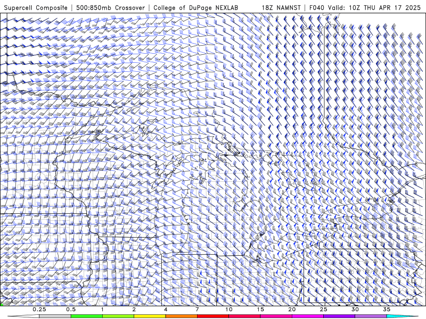Click the "F040" forecast hour label
The width and height of the screenshot is (426, 319).
point(317,7)
